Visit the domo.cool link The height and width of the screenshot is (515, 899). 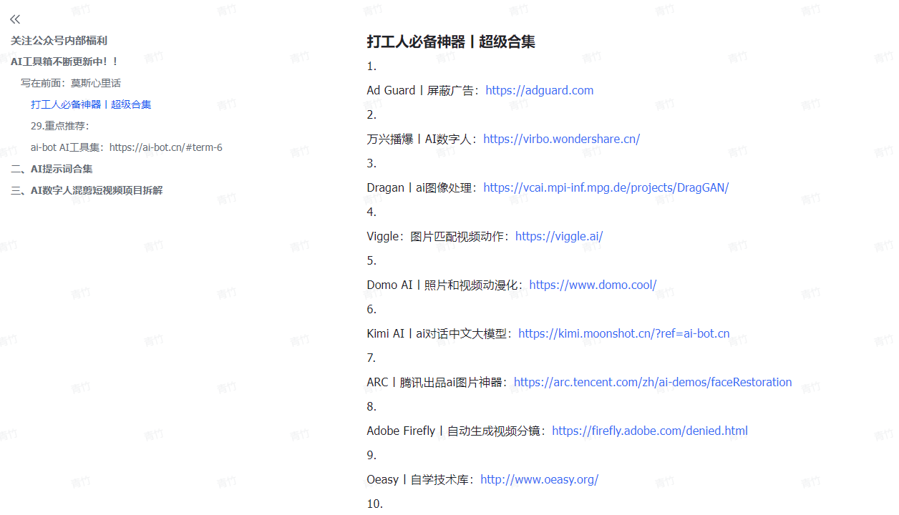pyautogui.click(x=593, y=285)
